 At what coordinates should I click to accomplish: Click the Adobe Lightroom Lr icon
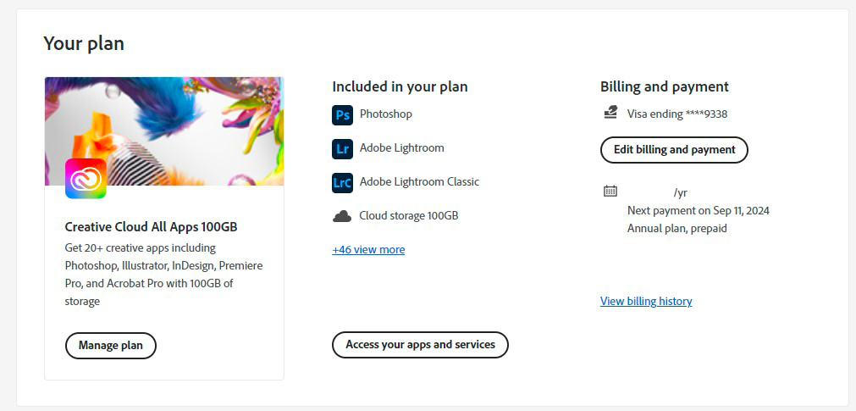pyautogui.click(x=342, y=148)
